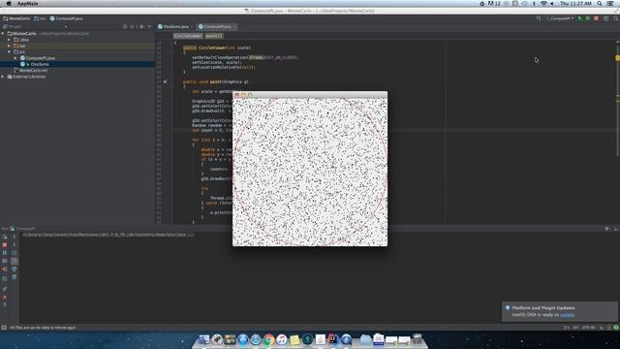Pin tab icon in Run panel
The height and width of the screenshot is (349, 620).
pos(5,289)
